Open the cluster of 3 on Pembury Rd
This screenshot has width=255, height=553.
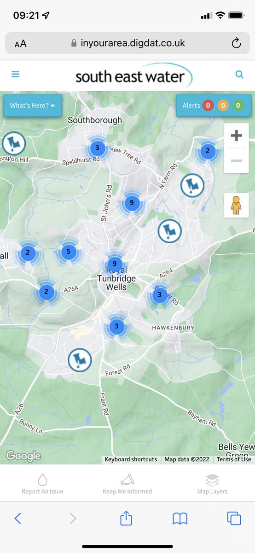point(159,294)
